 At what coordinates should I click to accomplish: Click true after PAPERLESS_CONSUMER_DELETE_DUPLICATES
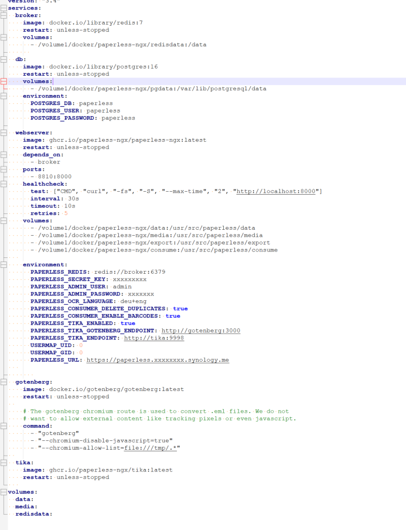point(180,308)
